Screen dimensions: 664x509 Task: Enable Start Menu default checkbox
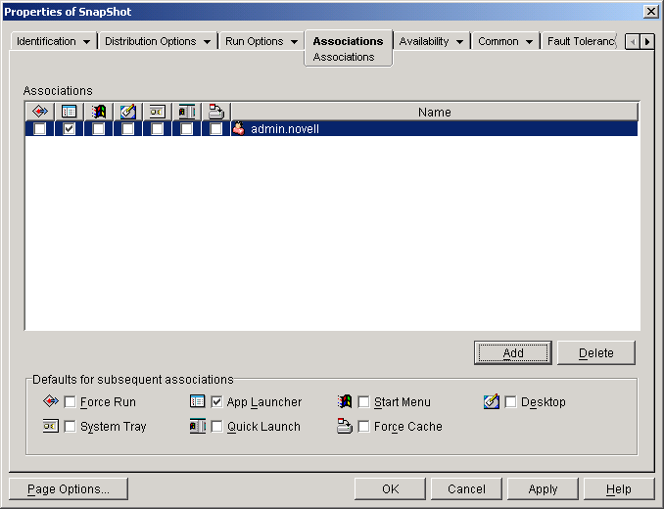[363, 401]
